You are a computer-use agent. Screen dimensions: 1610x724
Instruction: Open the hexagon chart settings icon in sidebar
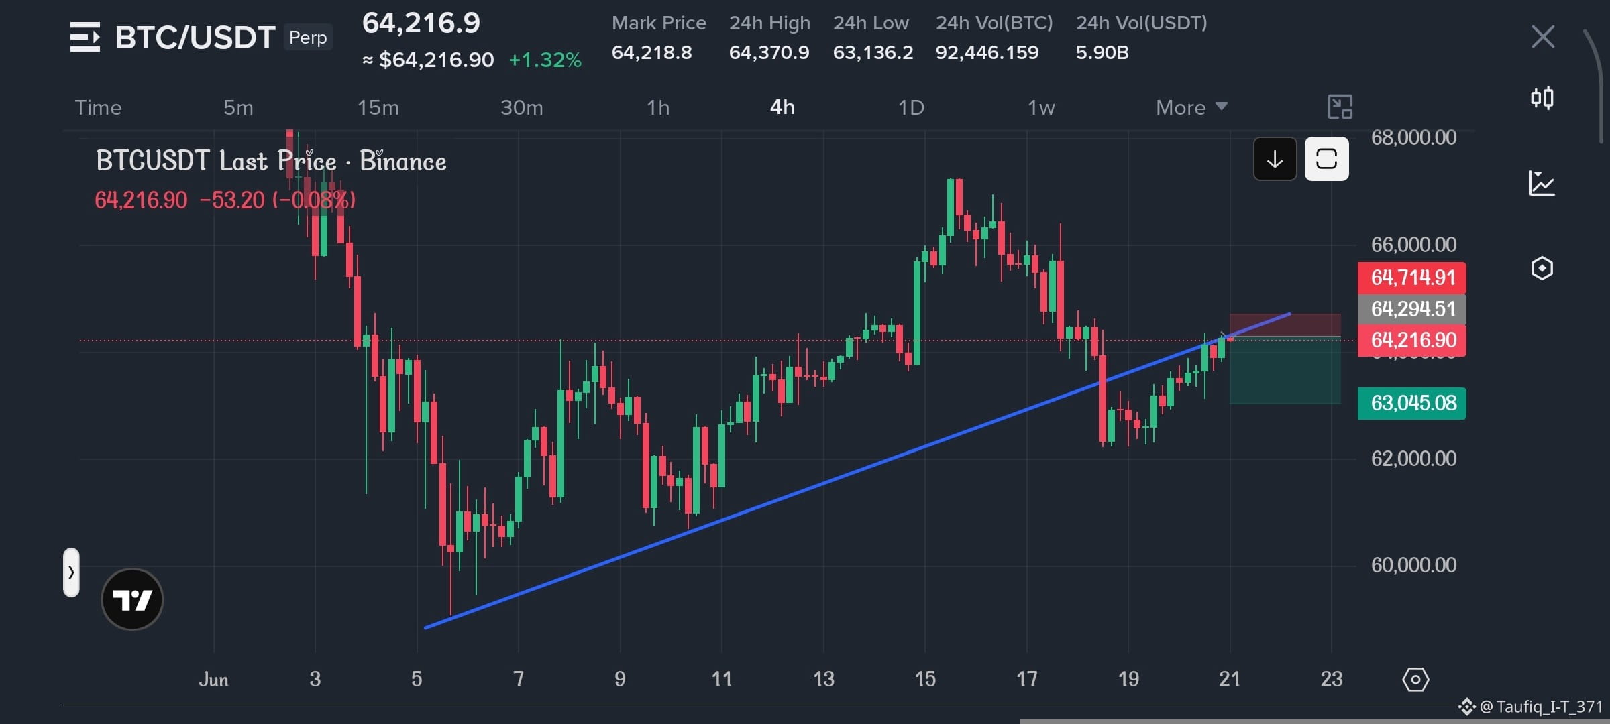(1542, 268)
